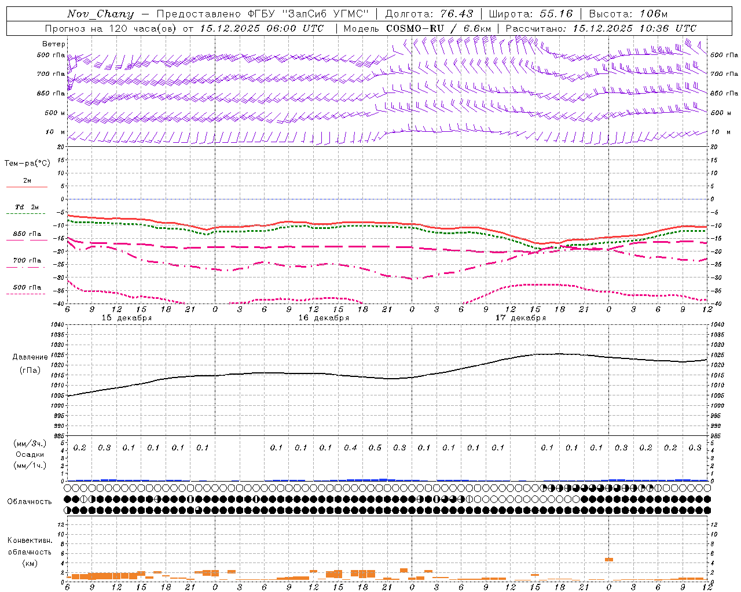Viewport: 741px width, 592px height.
Task: Click the 'Осадки' panel label
Action: (x=30, y=454)
